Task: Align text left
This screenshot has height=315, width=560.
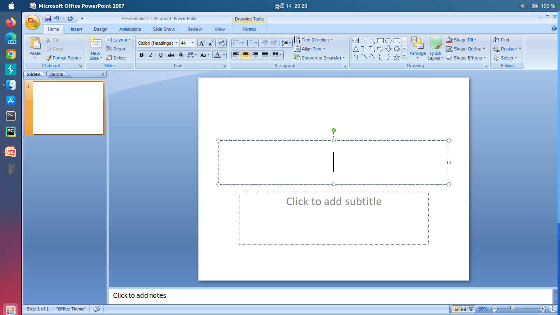Action: tap(236, 55)
